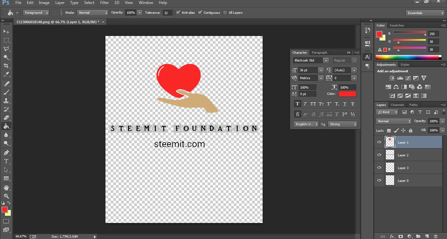Open the Foreground fill source dropdown
Screen dimensions: 447x239
(x=36, y=13)
